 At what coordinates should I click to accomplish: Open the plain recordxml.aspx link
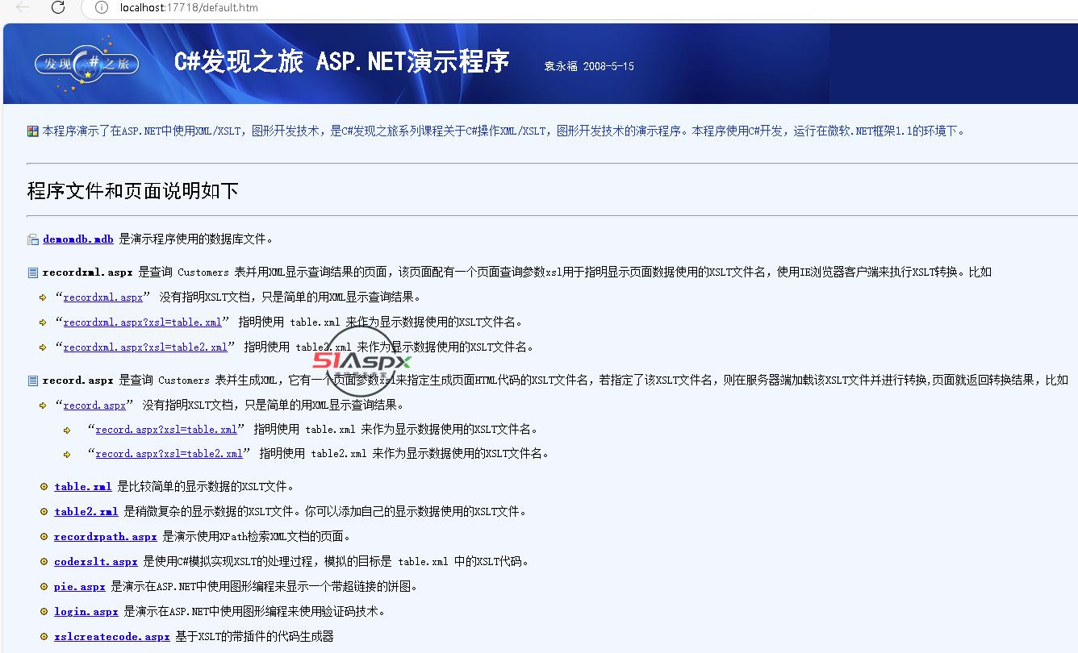pyautogui.click(x=103, y=297)
